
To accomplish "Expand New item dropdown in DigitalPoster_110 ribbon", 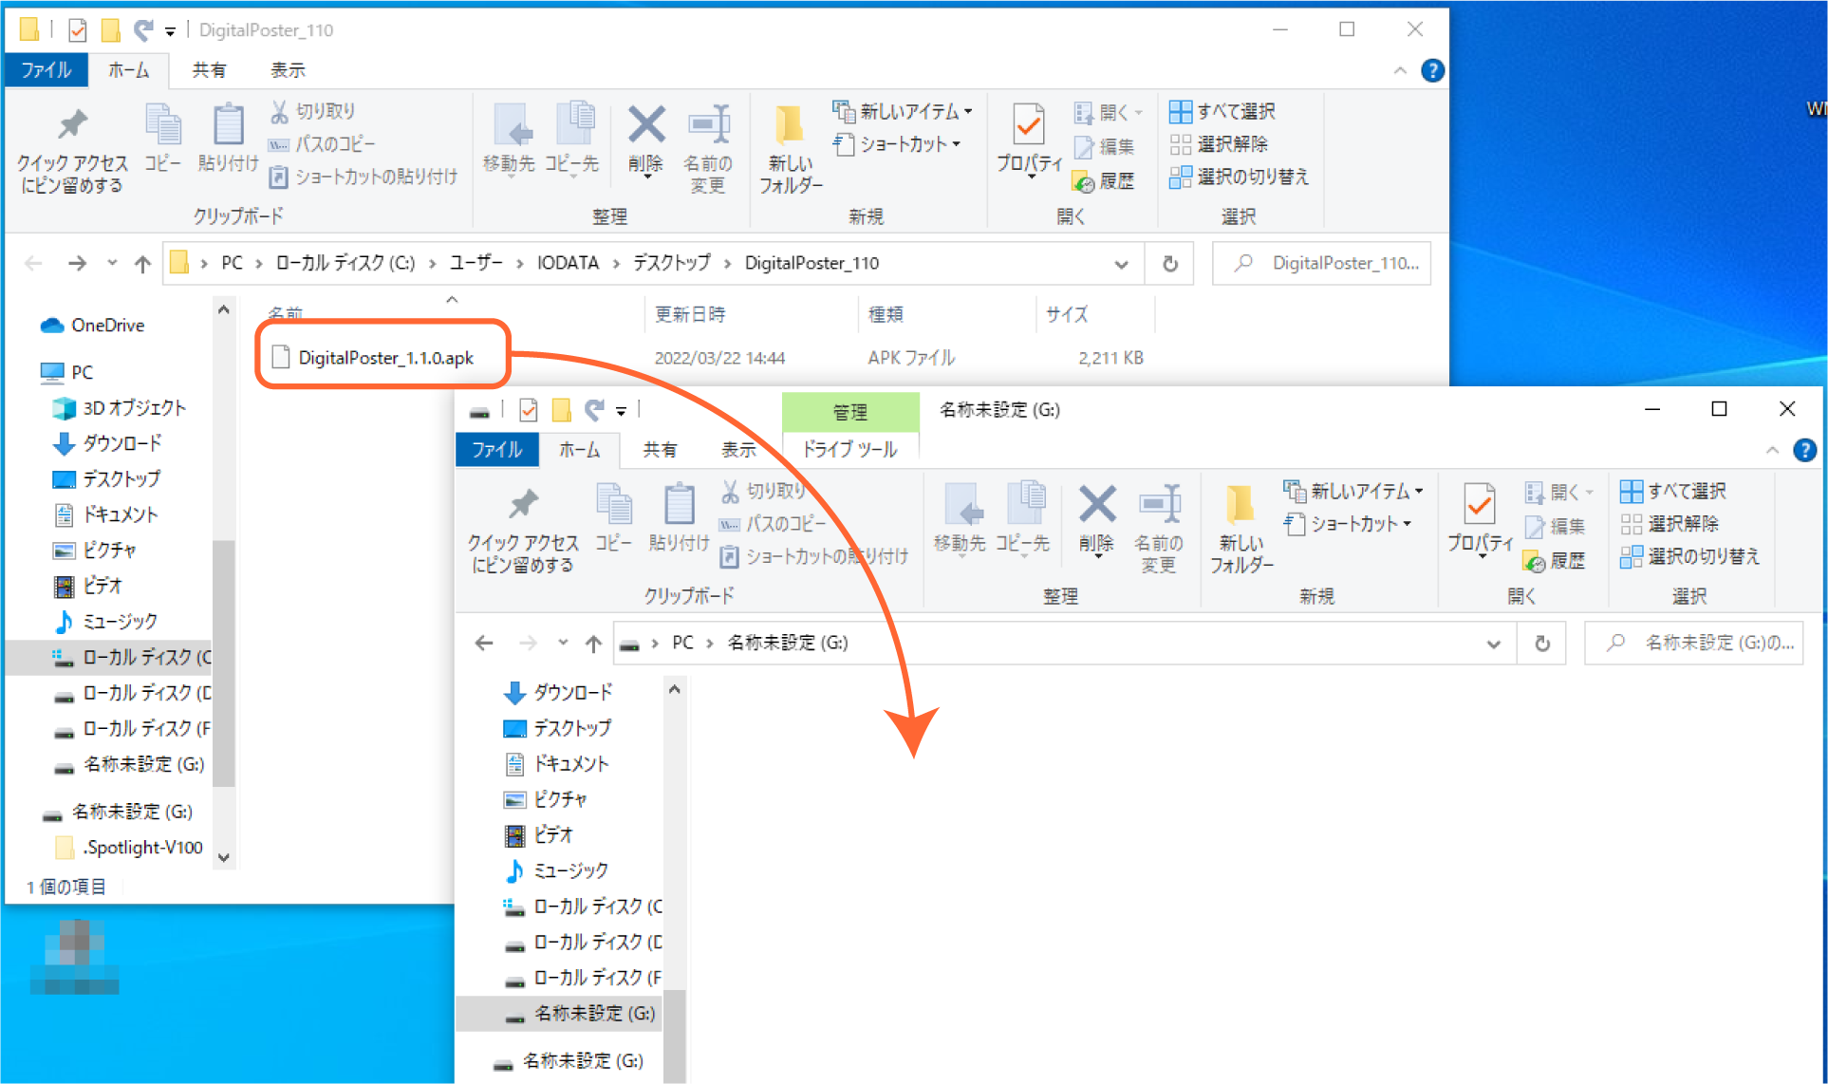I will tap(968, 111).
